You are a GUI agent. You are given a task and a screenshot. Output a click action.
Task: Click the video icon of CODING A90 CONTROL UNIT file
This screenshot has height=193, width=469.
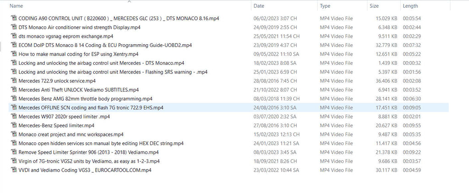point(13,18)
